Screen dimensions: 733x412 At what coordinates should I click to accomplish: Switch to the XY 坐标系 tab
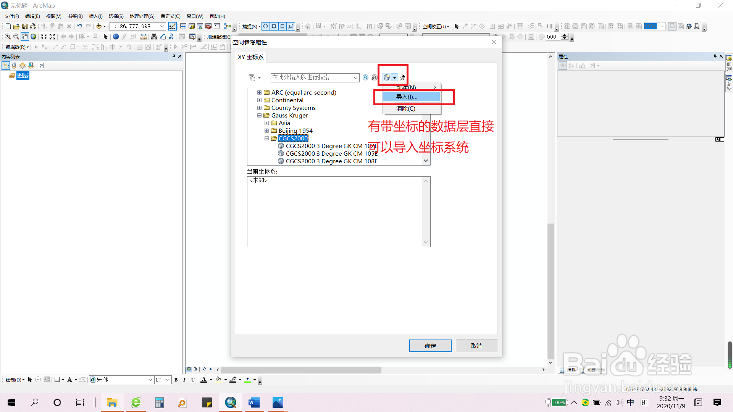251,57
